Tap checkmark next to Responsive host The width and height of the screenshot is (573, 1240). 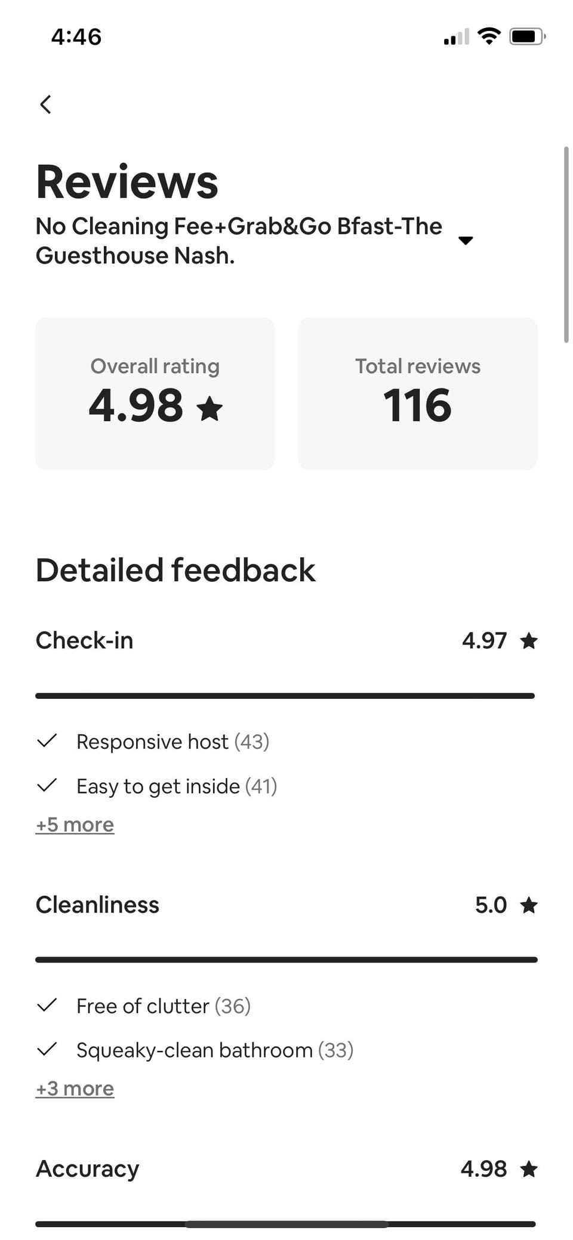[x=47, y=741]
